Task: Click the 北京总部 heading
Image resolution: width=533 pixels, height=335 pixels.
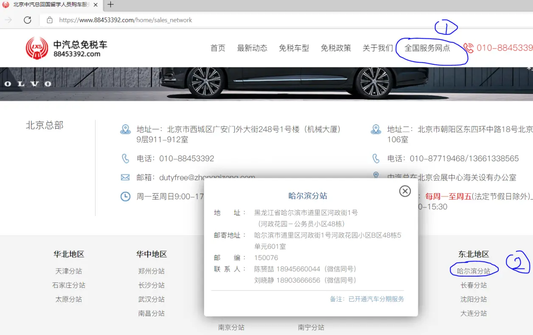Action: click(x=45, y=125)
